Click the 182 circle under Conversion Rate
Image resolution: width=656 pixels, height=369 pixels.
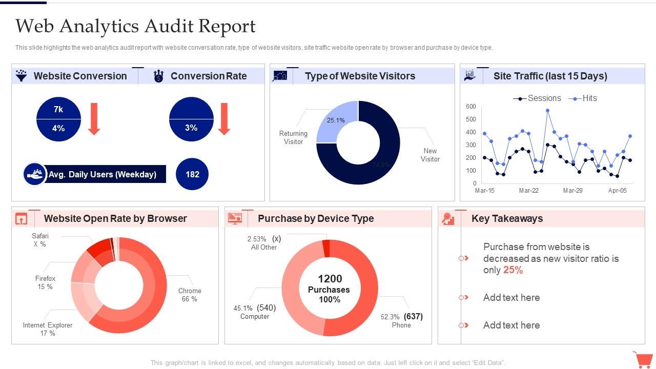click(x=192, y=174)
